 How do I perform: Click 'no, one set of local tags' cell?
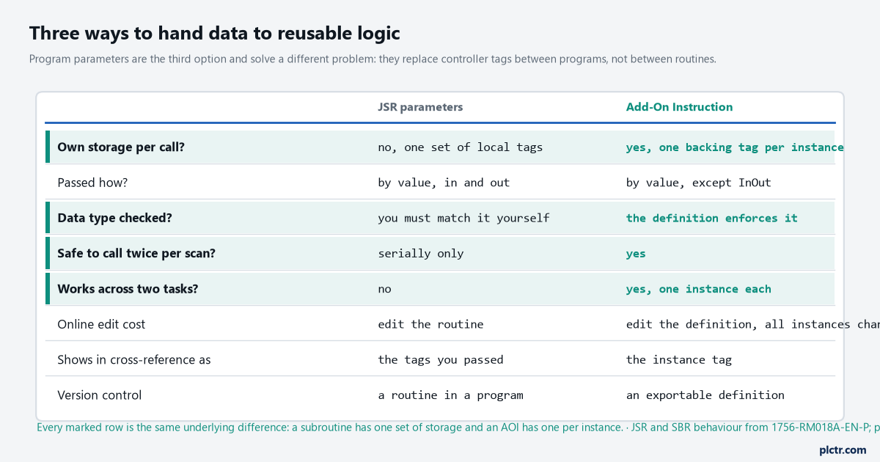coord(461,147)
